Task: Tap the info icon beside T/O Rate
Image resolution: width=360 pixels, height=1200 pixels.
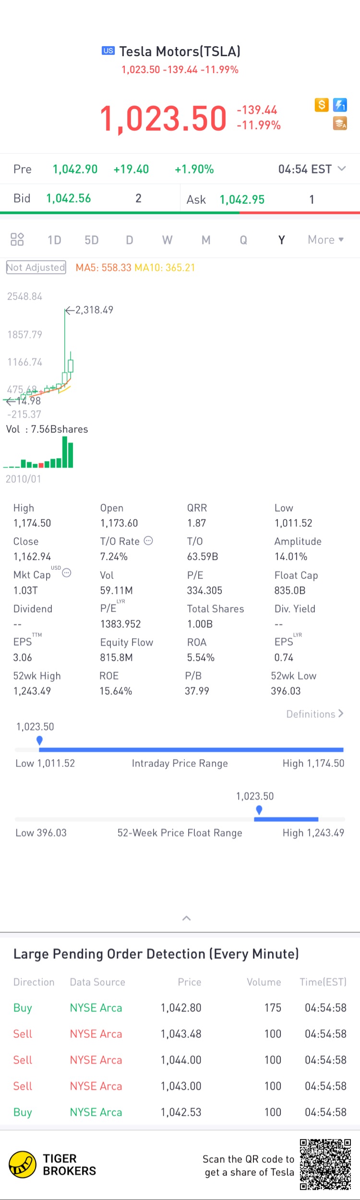Action: click(x=149, y=540)
